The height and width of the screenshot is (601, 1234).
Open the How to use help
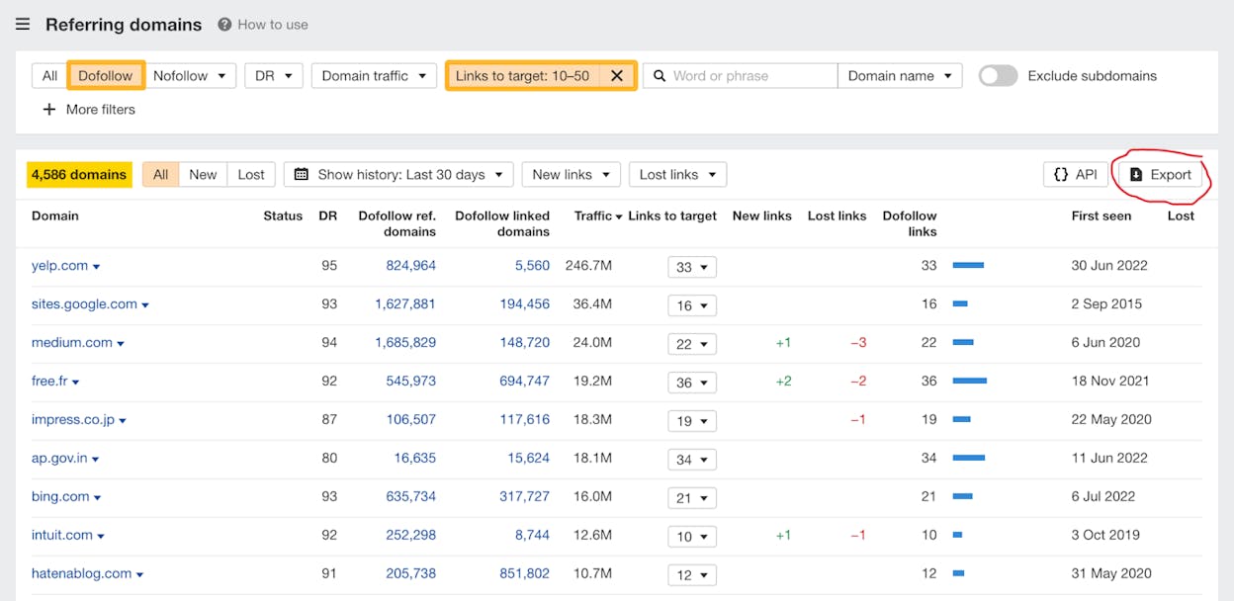(263, 25)
